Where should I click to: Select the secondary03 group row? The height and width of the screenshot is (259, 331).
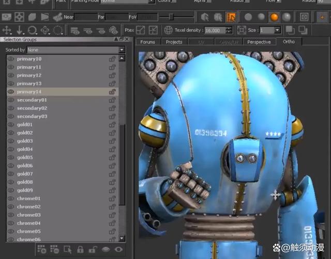[x=63, y=117]
